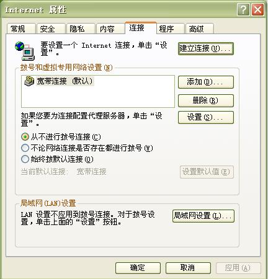Open 局域网设置 LAN settings
The image size is (268, 279).
(203, 216)
